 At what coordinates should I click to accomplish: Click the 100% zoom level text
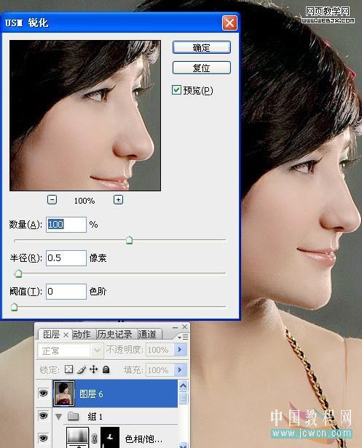(84, 201)
